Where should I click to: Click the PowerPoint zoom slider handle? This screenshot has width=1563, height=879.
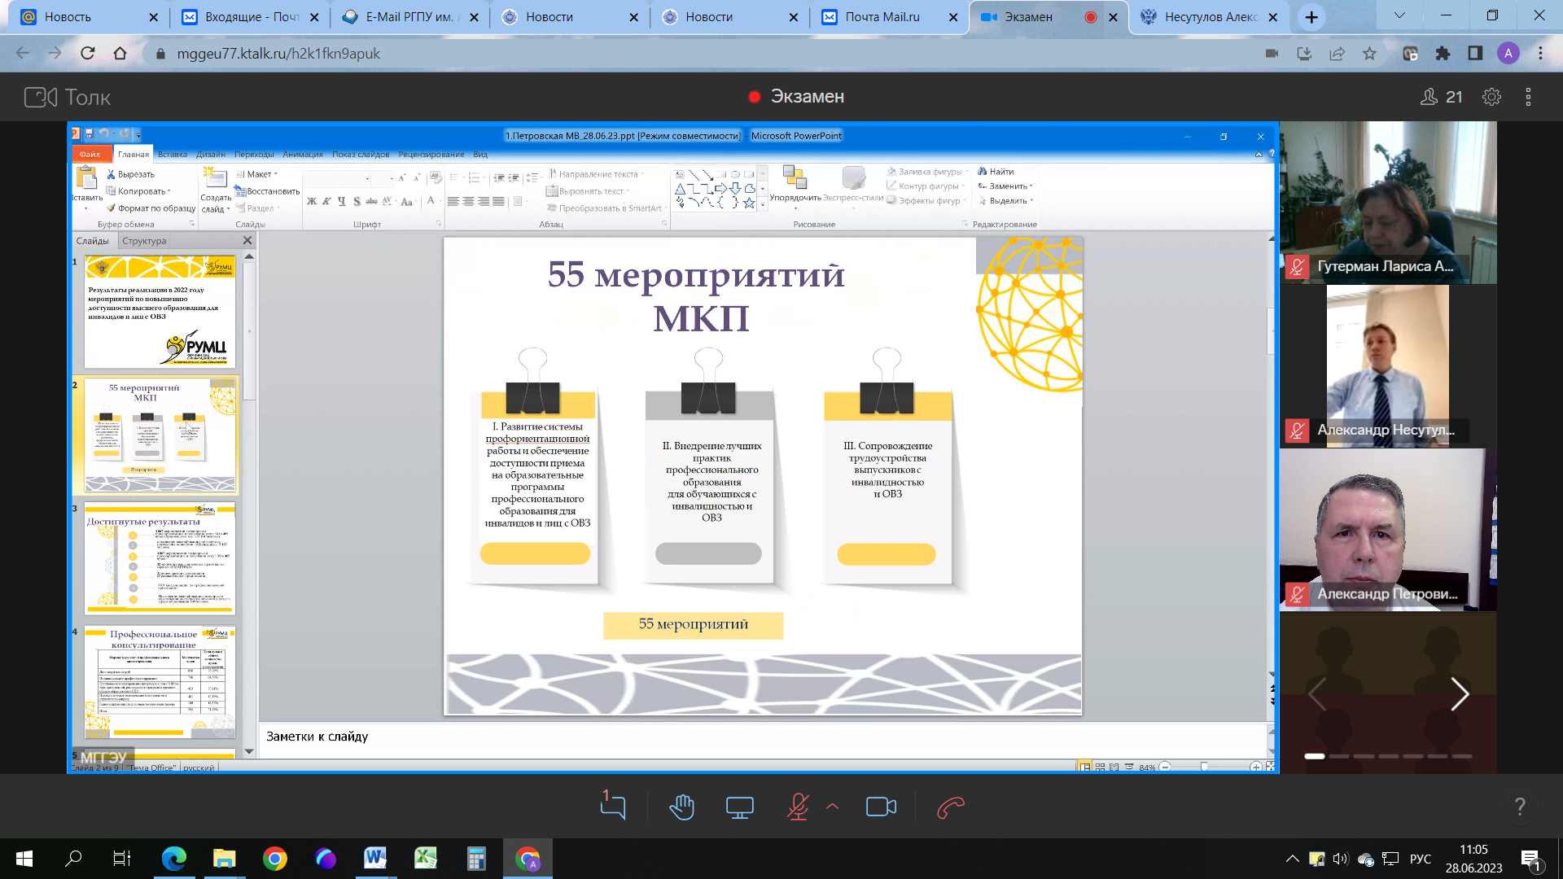click(x=1203, y=767)
